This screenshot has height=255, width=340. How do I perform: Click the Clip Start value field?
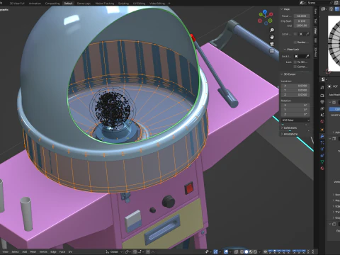[302, 21]
